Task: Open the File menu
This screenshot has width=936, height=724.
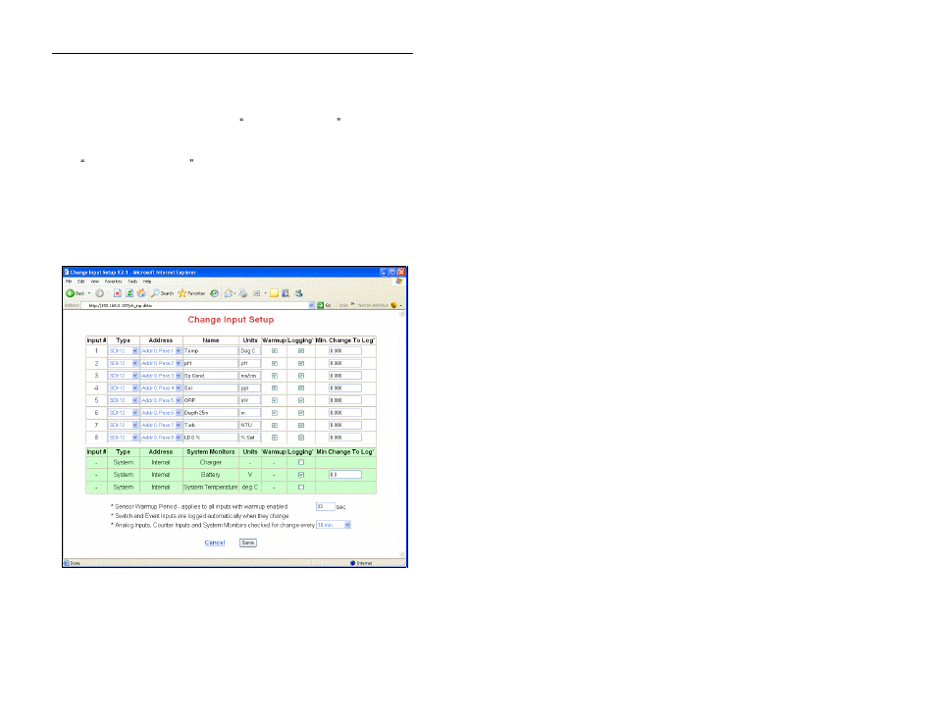Action: tap(69, 282)
